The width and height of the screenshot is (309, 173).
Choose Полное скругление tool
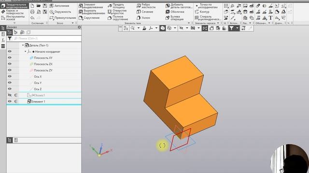tap(118, 18)
